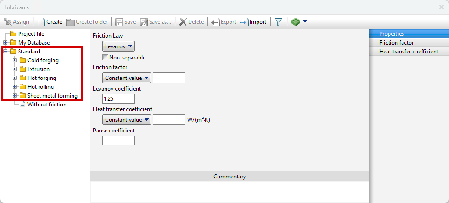
Task: Collapse the Standard tree node
Action: coord(6,52)
